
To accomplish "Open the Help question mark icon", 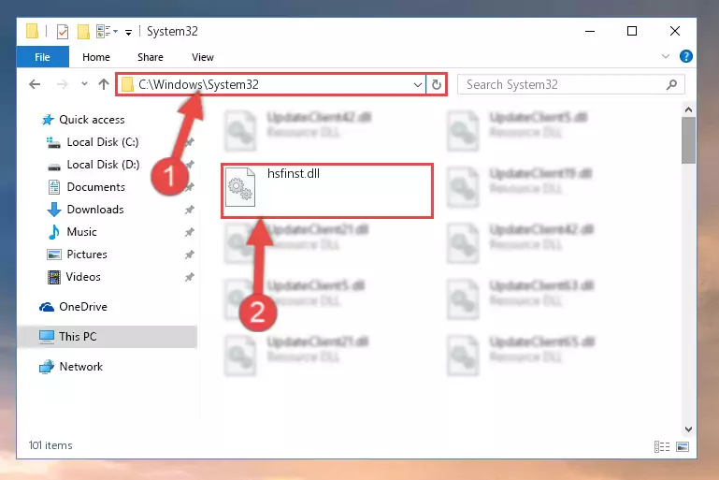I will click(x=685, y=56).
